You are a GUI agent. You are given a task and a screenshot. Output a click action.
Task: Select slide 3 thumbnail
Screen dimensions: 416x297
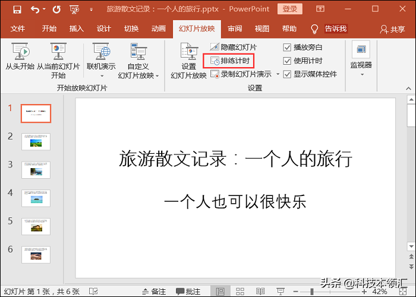click(36, 170)
